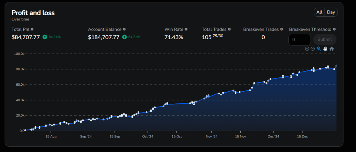Viewport: 356px width, 152px height.
Task: Click the first data point near 0.0
Action: point(25,130)
